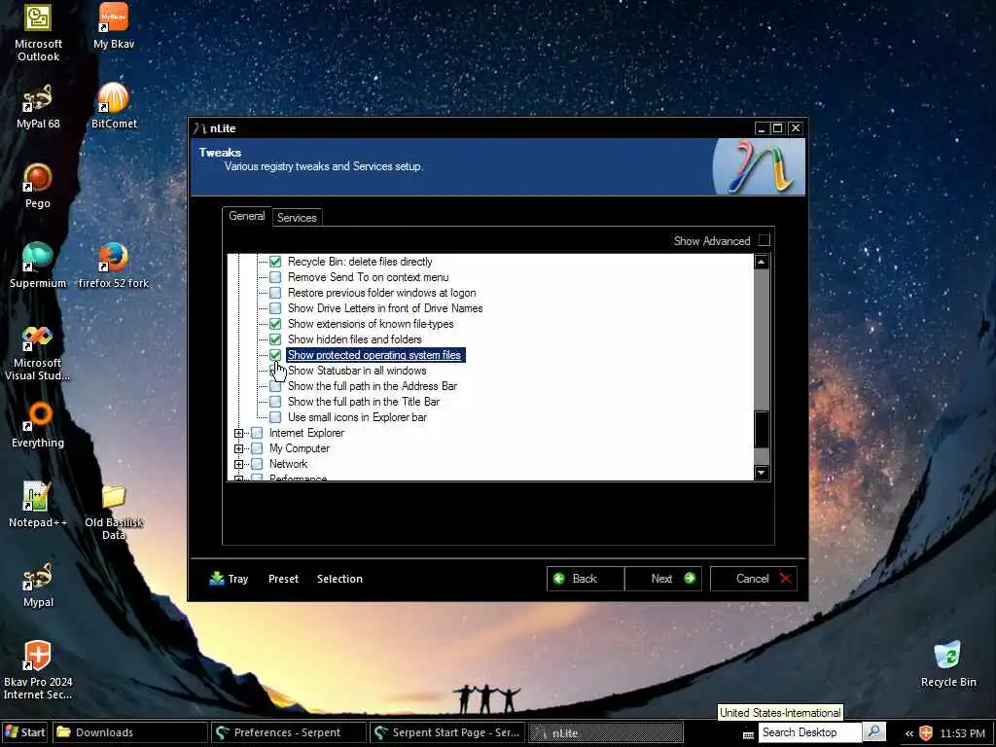Click the tweaks list scrollbar thumb
This screenshot has width=996, height=747.
[761, 429]
